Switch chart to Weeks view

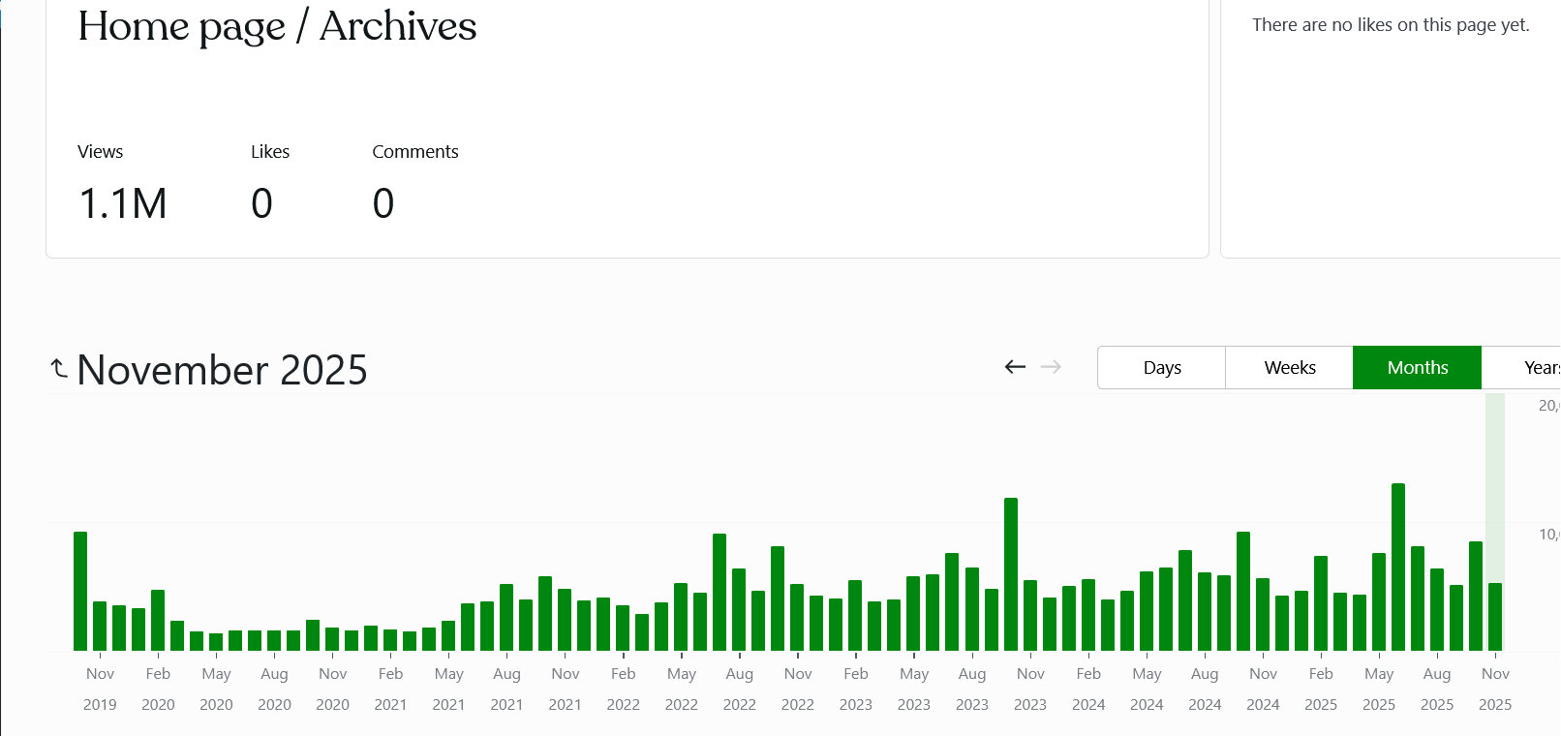[1289, 368]
